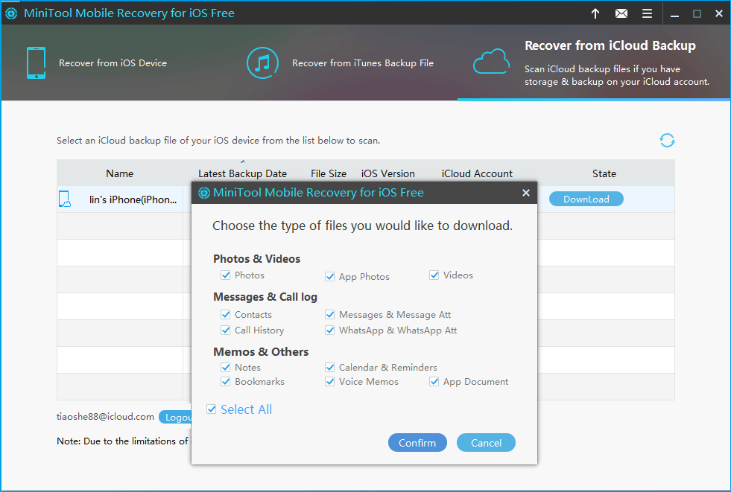Click the MiniTool logo in main title bar
The width and height of the screenshot is (731, 492).
11,13
